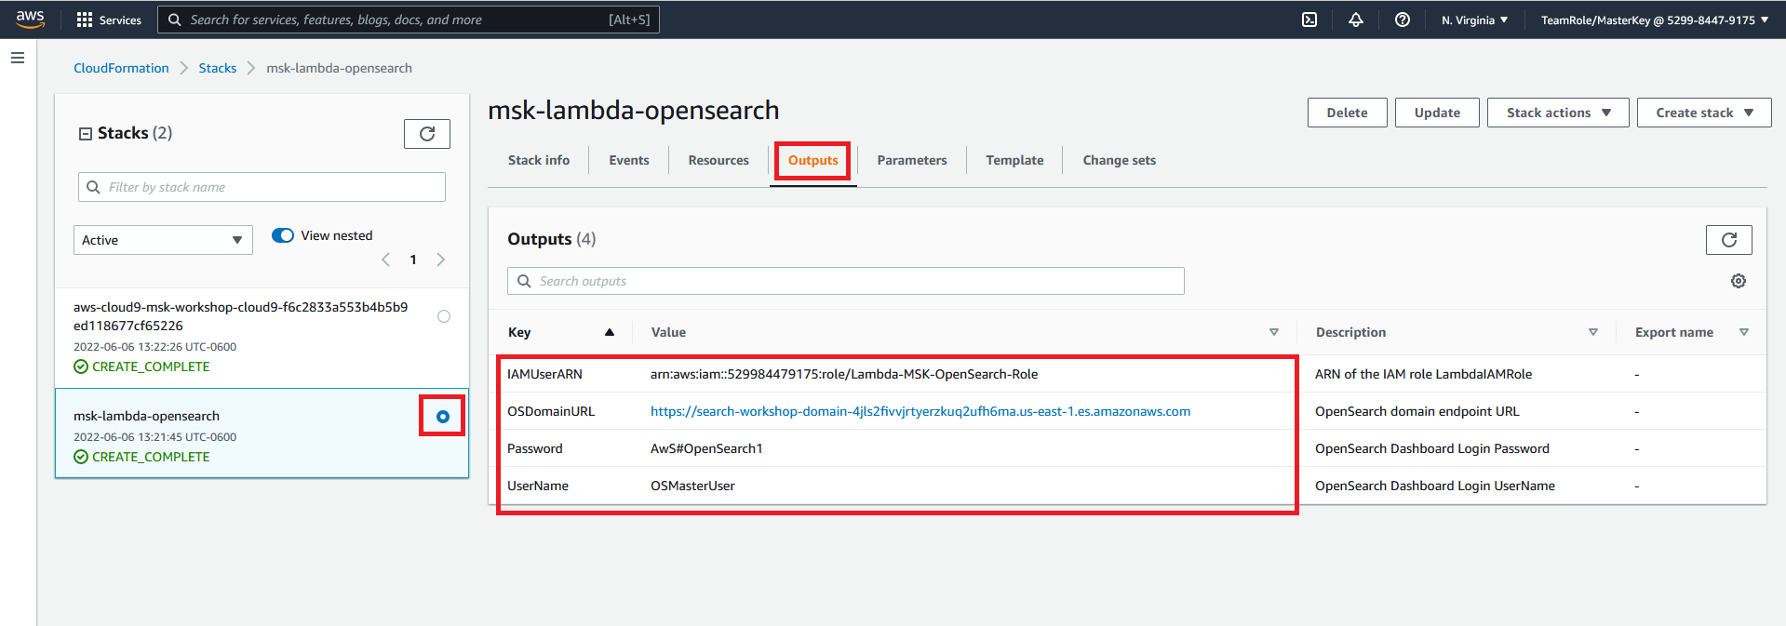This screenshot has width=1786, height=626.
Task: Sort outputs by Value column
Action: 1274,332
